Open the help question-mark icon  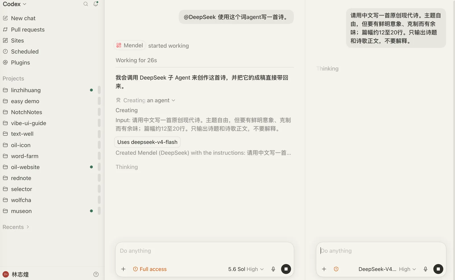(96, 274)
